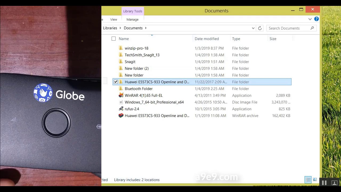Click the 'WinRAR archive' type cell
Screen dimensions: 341x192
click(x=245, y=115)
